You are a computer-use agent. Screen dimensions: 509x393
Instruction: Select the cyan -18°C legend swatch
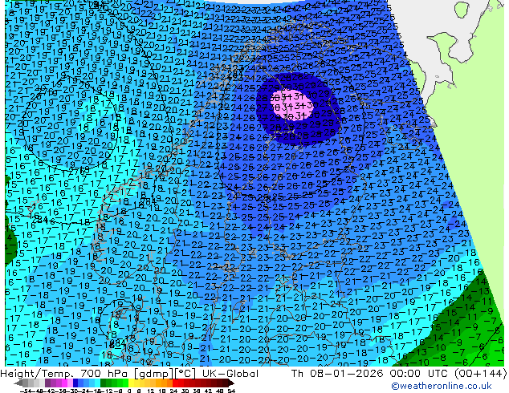(97, 383)
